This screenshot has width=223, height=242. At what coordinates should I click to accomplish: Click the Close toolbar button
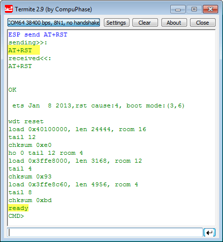(x=203, y=23)
